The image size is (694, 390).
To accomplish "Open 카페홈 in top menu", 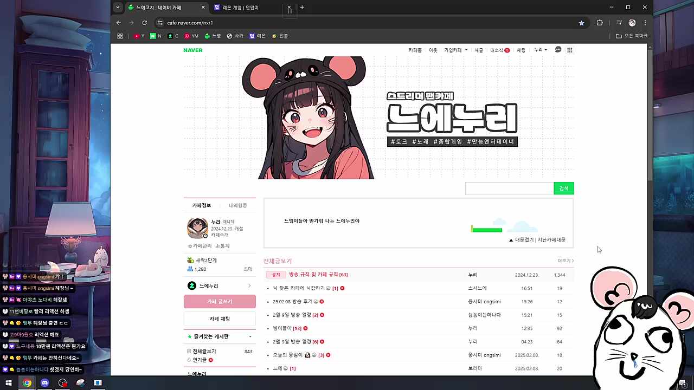I will tap(415, 50).
